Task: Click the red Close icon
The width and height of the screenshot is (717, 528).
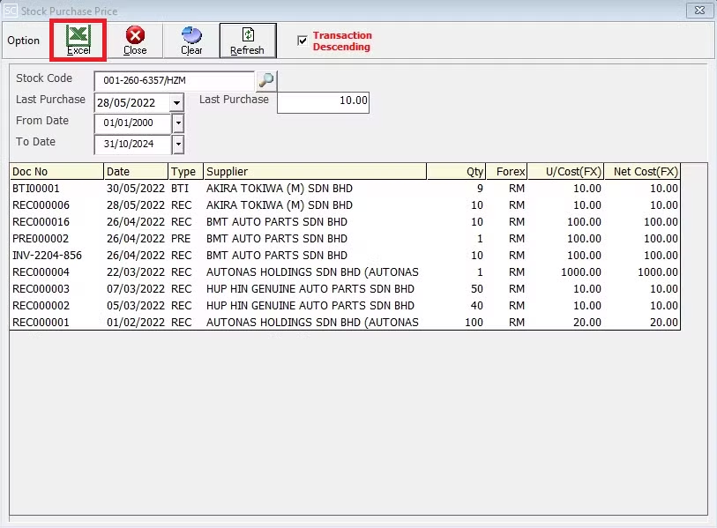Action: tap(135, 41)
